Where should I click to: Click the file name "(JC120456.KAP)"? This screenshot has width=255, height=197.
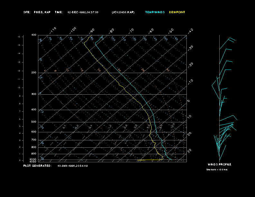pos(123,12)
